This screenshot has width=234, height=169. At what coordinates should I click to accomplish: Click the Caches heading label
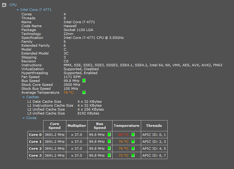pyautogui.click(x=33, y=97)
